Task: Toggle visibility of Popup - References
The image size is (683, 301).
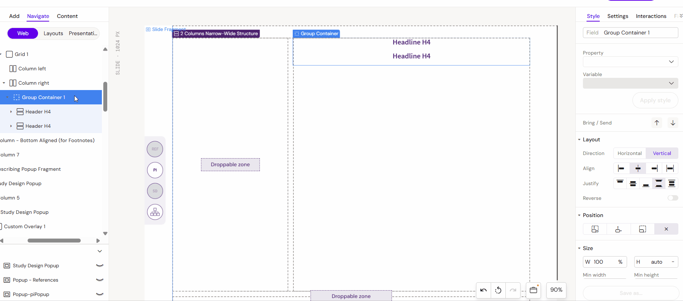Action: click(100, 280)
